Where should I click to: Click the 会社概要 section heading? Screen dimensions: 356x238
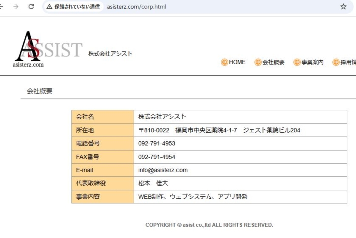(40, 91)
